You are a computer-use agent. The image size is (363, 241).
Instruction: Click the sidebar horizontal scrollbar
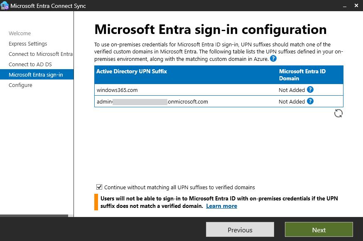click(x=34, y=216)
